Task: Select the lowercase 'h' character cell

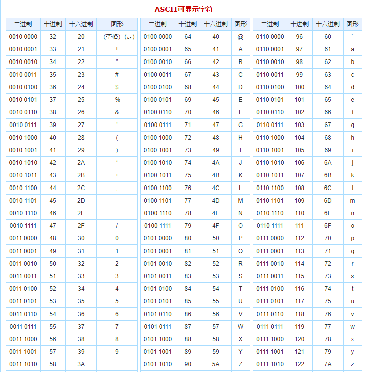Action: click(353, 138)
